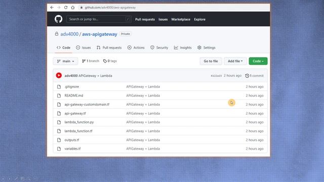
Task: Open the latest commit hash link
Action: coord(216,76)
